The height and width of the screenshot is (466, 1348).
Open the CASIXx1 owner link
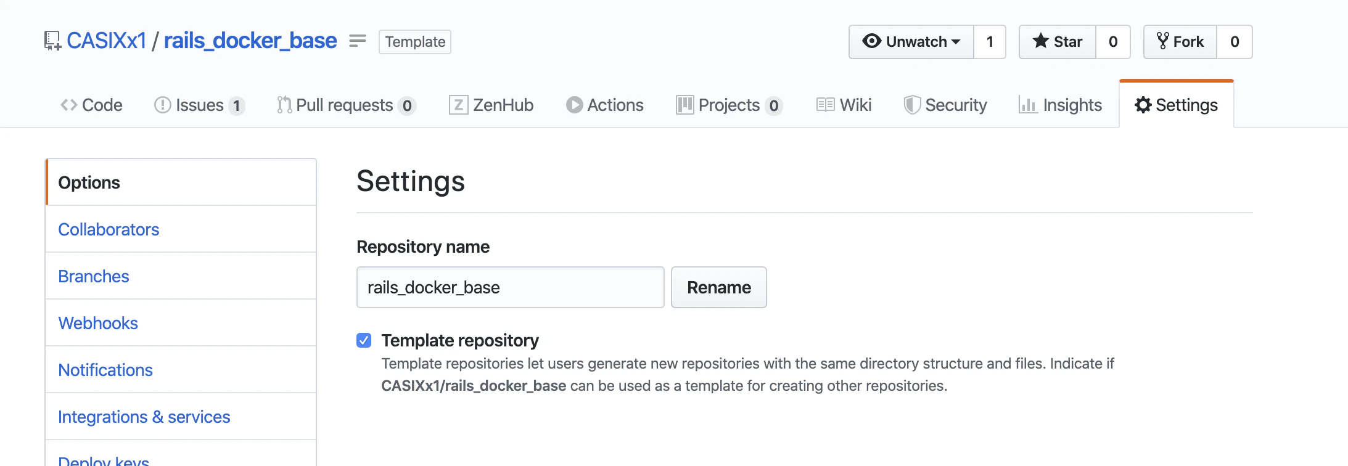pyautogui.click(x=106, y=41)
